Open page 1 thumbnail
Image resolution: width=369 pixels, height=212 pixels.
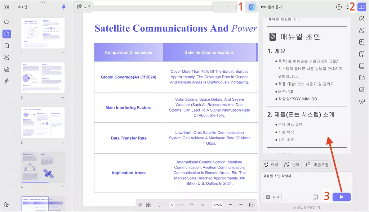pyautogui.click(x=43, y=33)
